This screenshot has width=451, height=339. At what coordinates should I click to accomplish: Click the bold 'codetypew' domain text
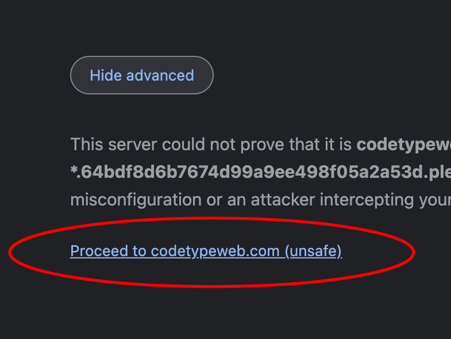pyautogui.click(x=403, y=144)
